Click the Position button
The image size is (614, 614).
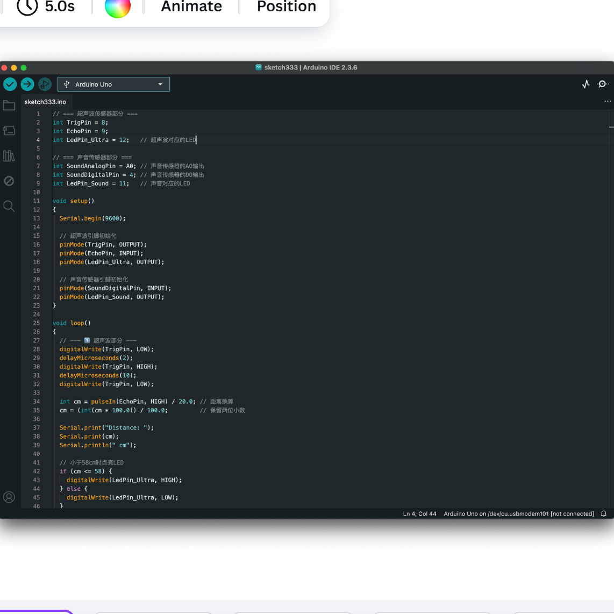coord(286,7)
